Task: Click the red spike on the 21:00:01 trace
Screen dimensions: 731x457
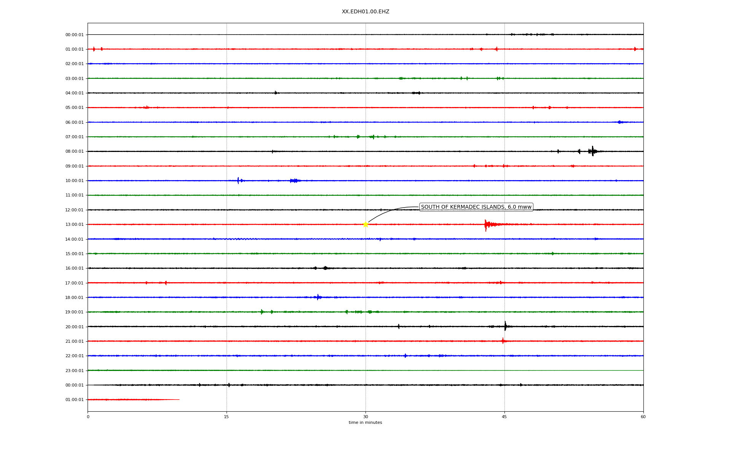Action: coord(503,341)
